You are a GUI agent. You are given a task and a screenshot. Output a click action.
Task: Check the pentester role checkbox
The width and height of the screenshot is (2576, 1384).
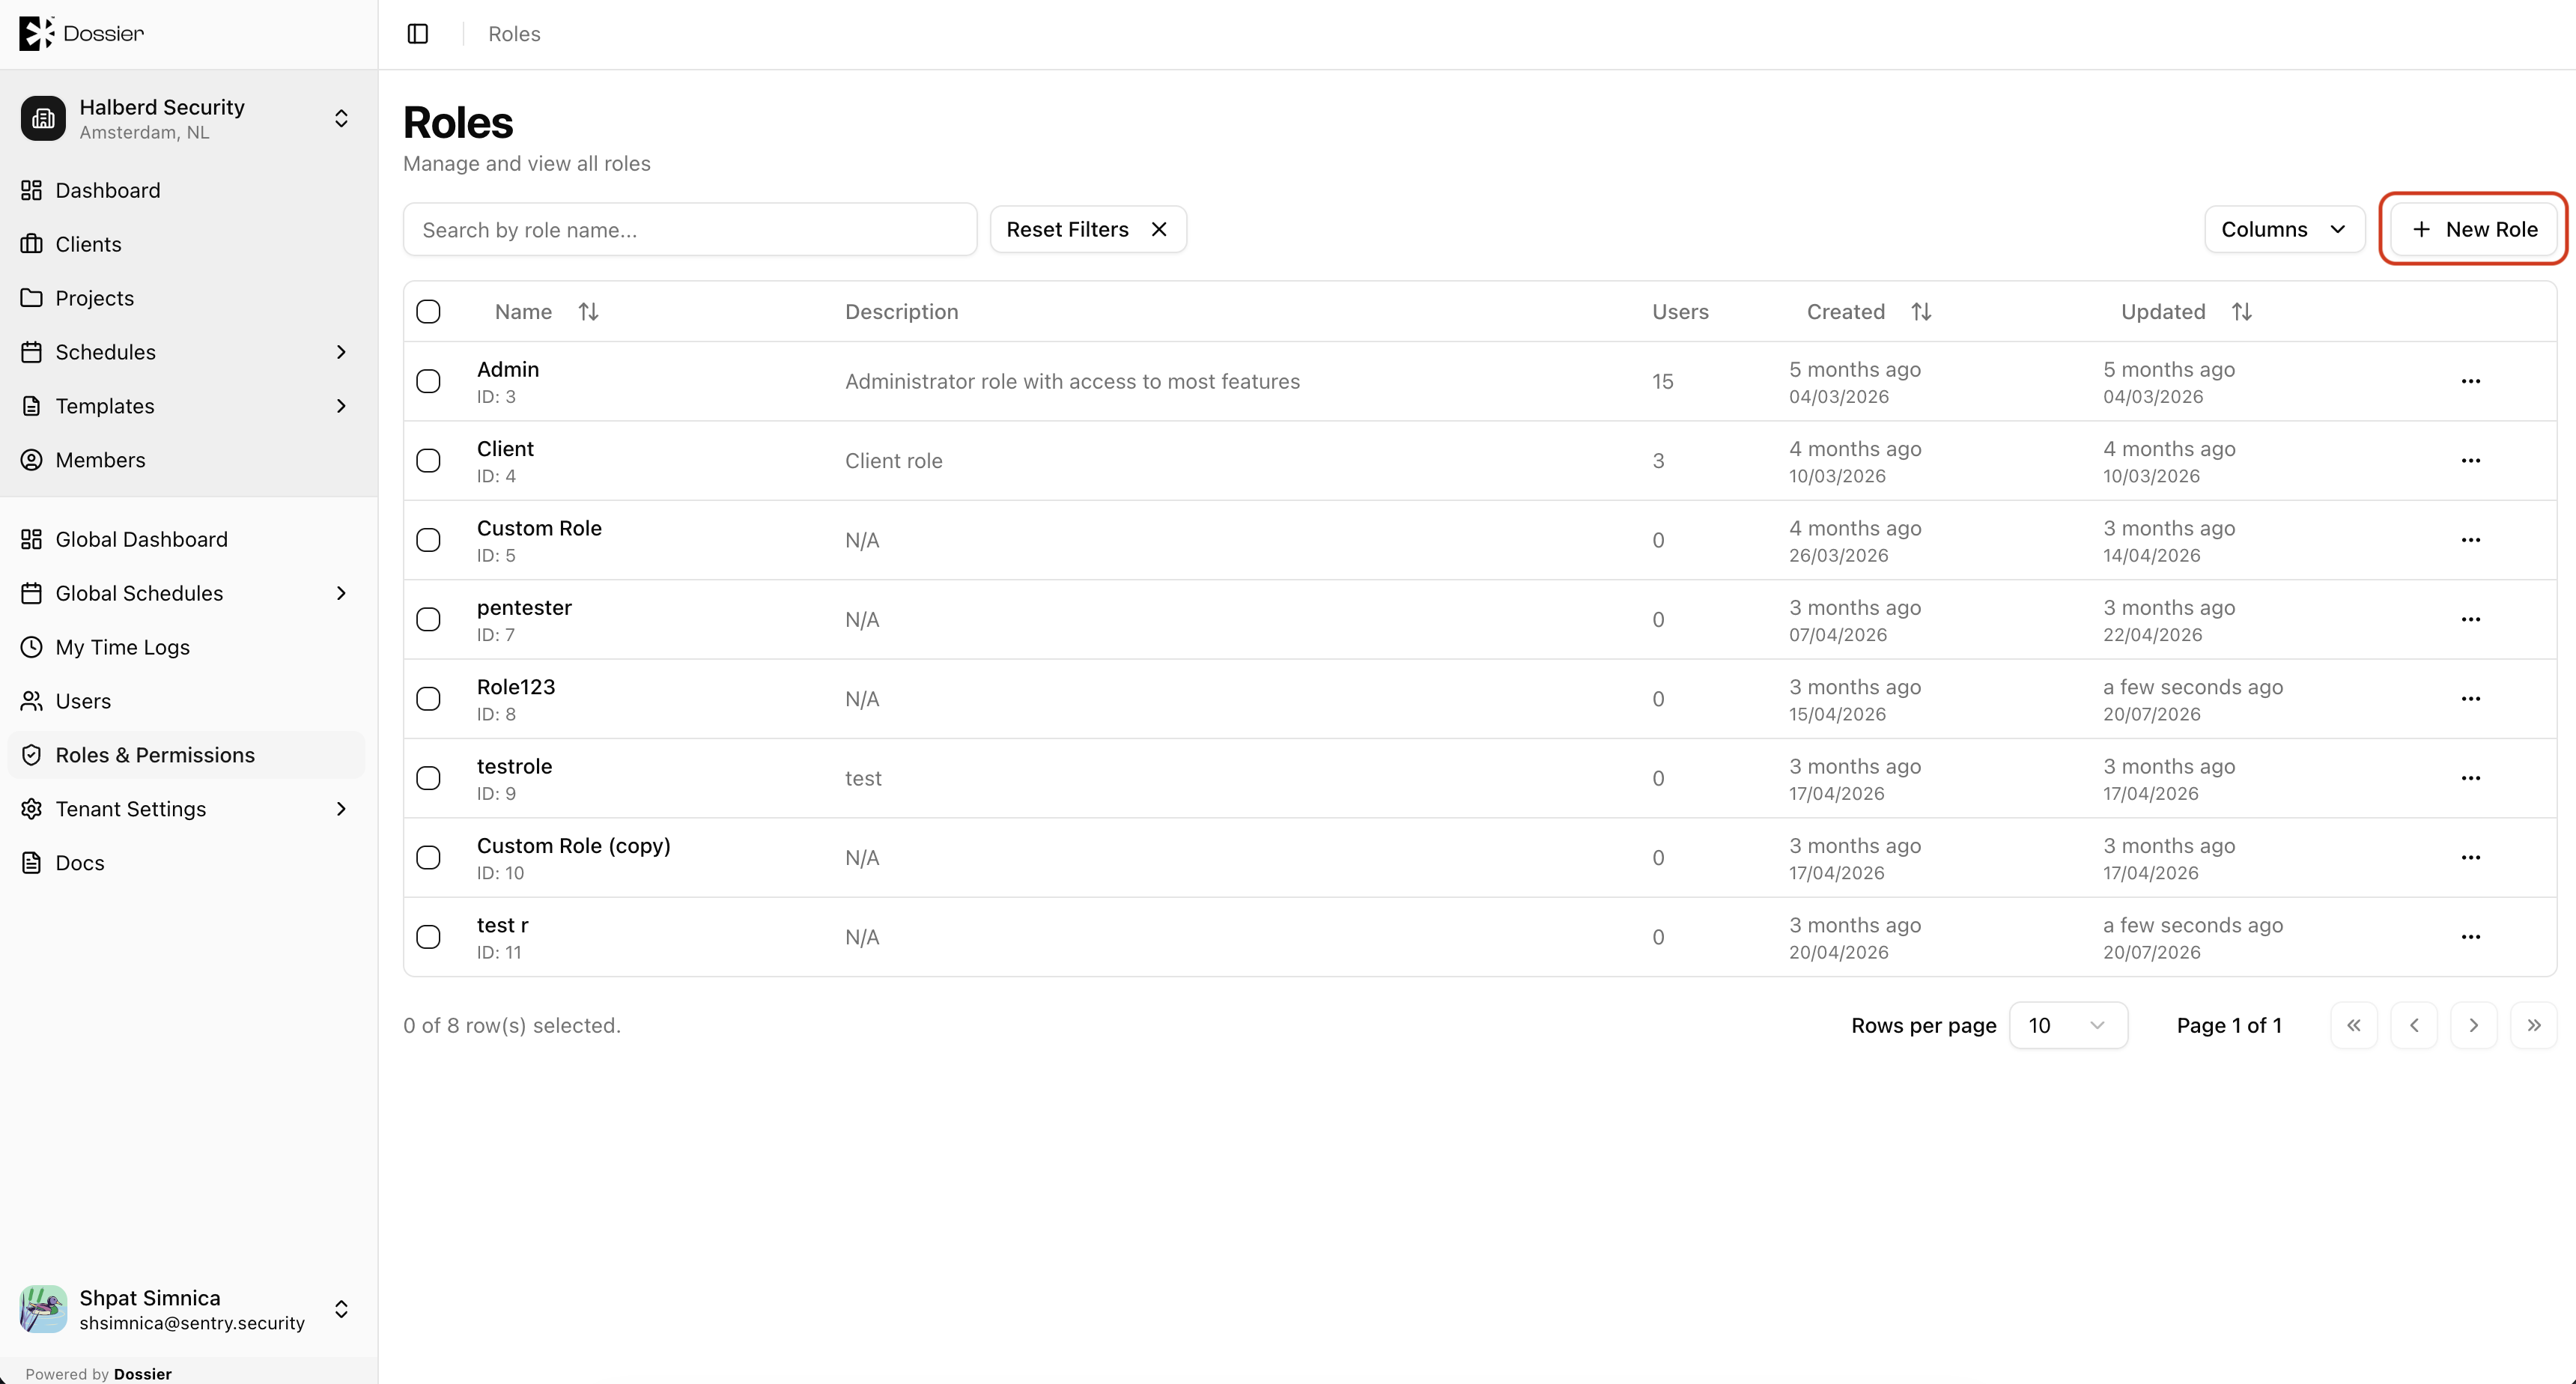(x=428, y=619)
